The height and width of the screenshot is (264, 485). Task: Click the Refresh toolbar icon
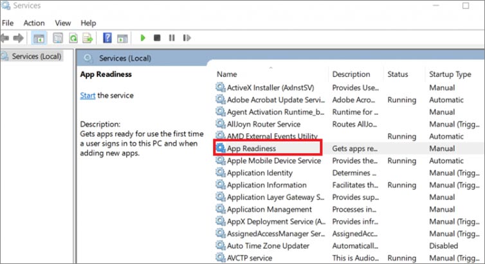coord(73,38)
